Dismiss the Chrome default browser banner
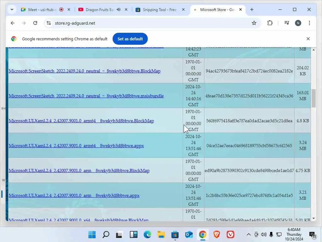This screenshot has width=322, height=242. tap(308, 39)
